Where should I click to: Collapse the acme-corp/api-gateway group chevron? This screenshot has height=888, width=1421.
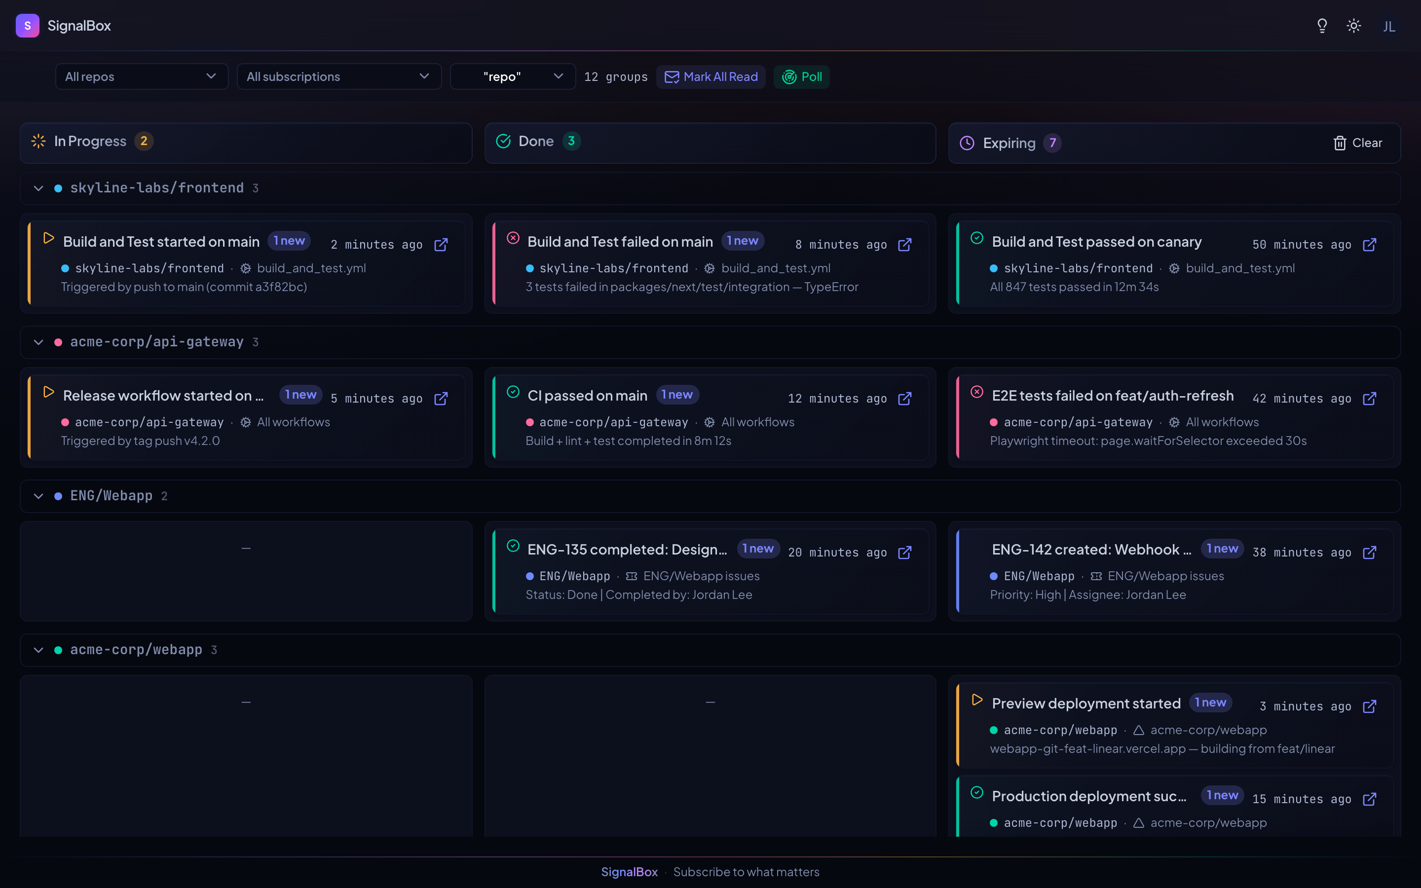click(39, 342)
